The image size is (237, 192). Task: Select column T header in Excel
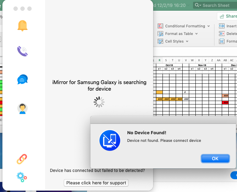coord(173,60)
